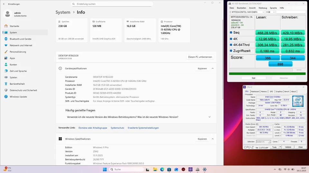Click the Wi-Fi tray icon
The height and width of the screenshot is (173, 309).
[285, 169]
